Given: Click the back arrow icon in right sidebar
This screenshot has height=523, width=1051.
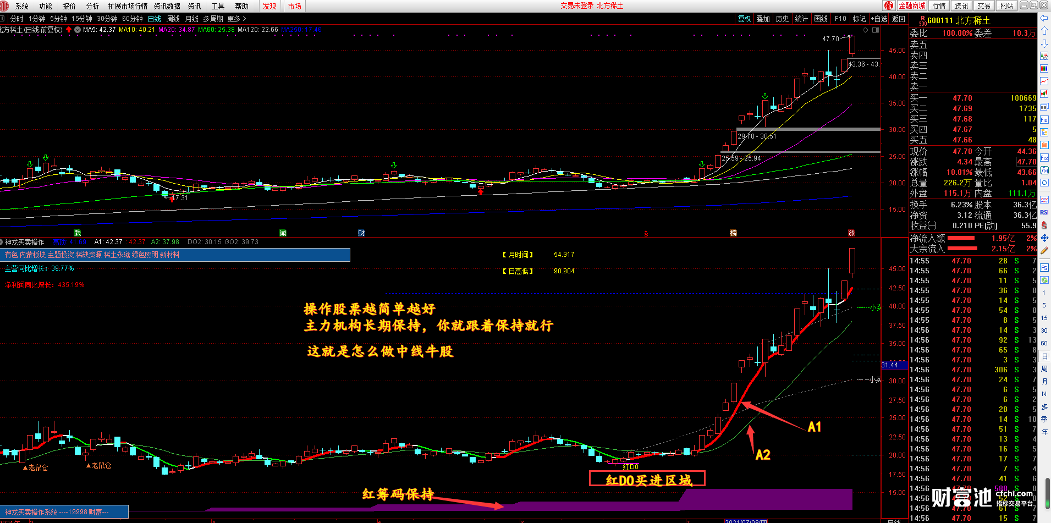Looking at the screenshot, I should (1044, 18).
